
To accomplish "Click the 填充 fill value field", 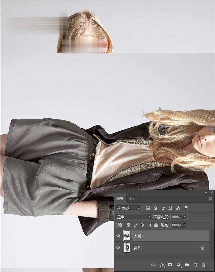I will (177, 225).
